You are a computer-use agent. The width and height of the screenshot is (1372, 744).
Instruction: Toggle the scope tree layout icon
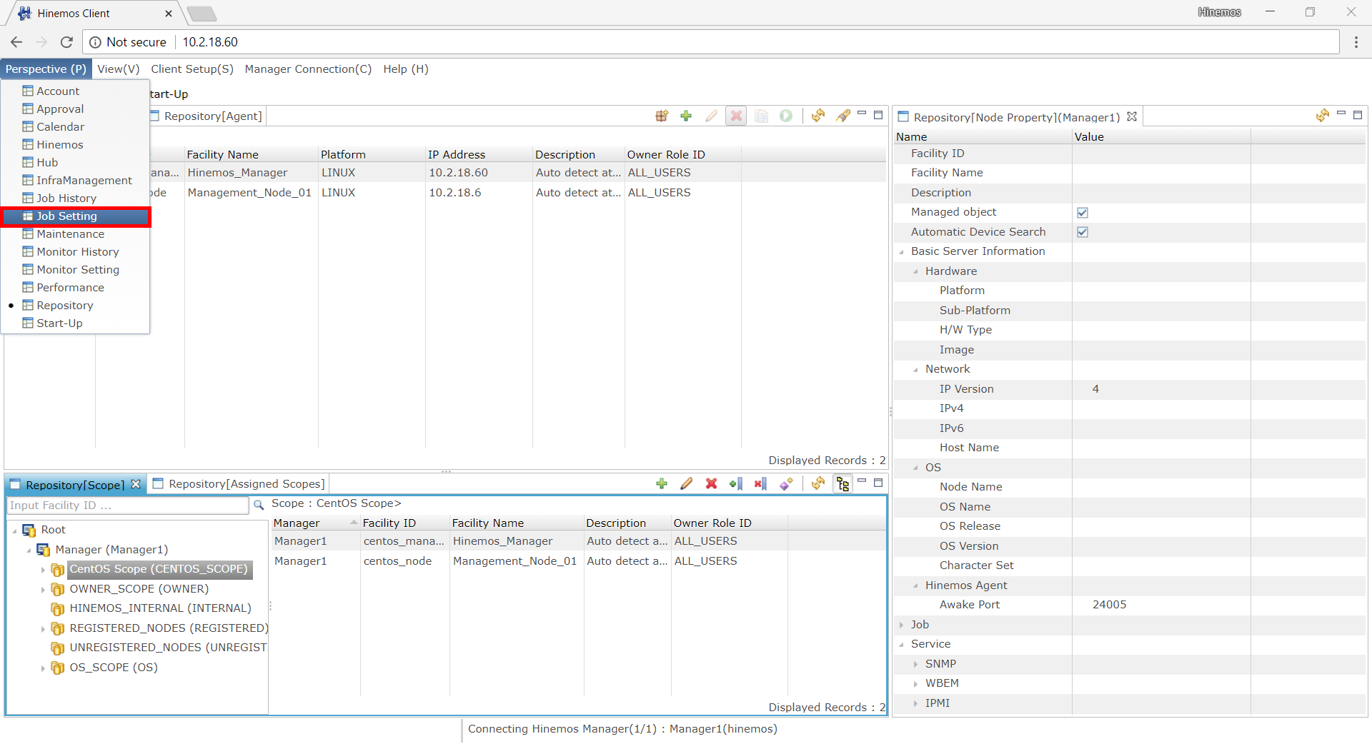pyautogui.click(x=843, y=483)
